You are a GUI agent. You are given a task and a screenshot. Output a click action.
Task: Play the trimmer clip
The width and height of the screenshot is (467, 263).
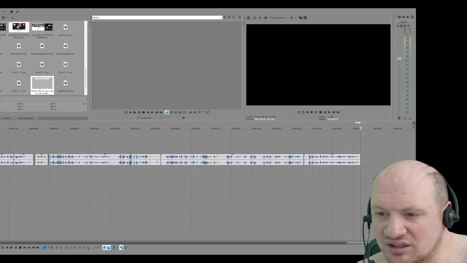click(x=135, y=112)
